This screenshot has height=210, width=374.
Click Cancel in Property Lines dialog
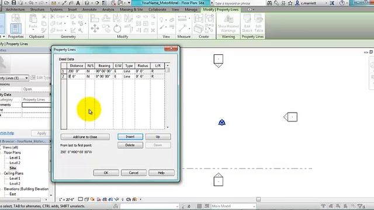coord(134,173)
